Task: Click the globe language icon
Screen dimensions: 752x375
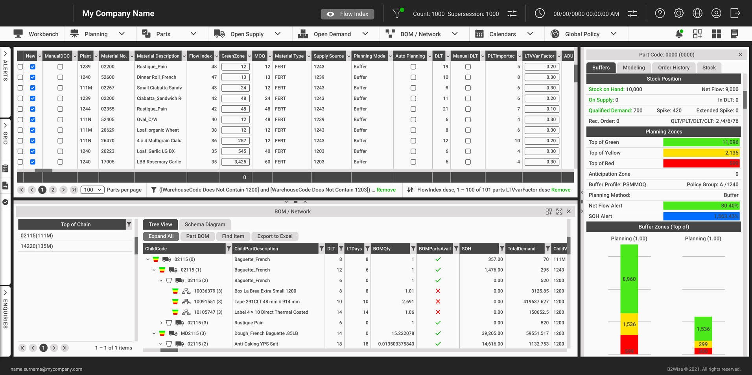Action: pos(697,13)
